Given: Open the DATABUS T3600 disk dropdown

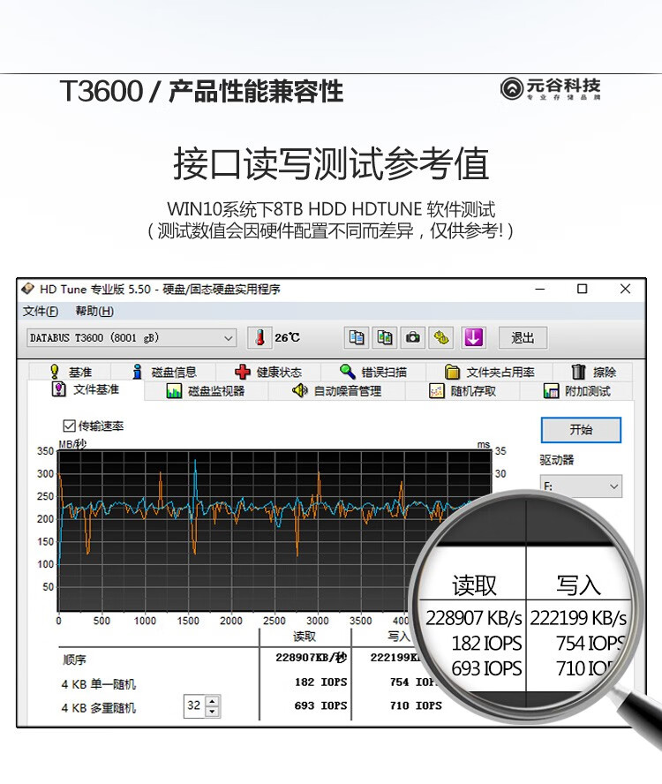Looking at the screenshot, I should click(132, 338).
